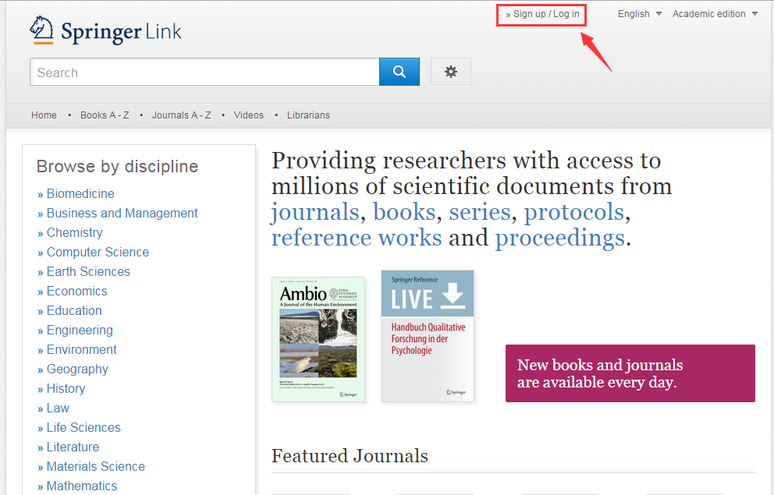
Task: Navigate to Videos
Action: (248, 115)
